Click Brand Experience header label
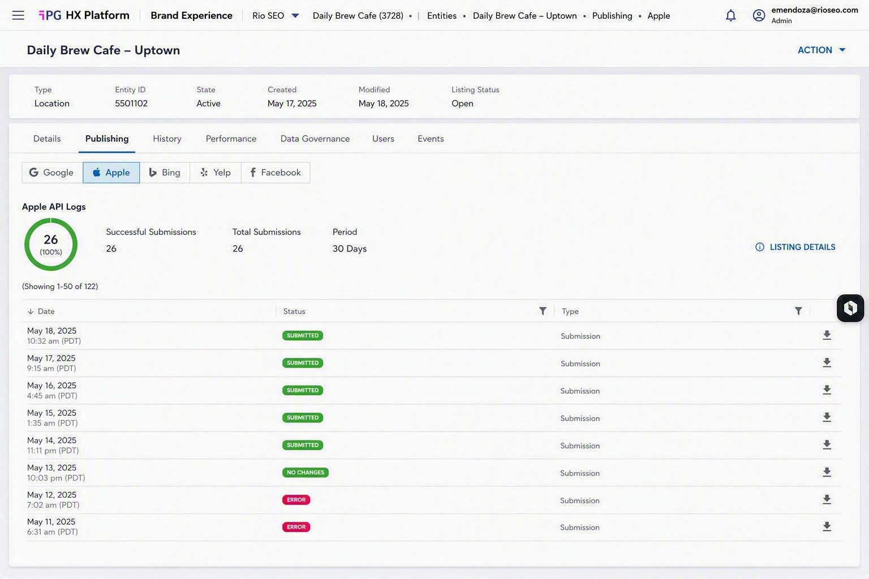The image size is (869, 579). point(191,15)
